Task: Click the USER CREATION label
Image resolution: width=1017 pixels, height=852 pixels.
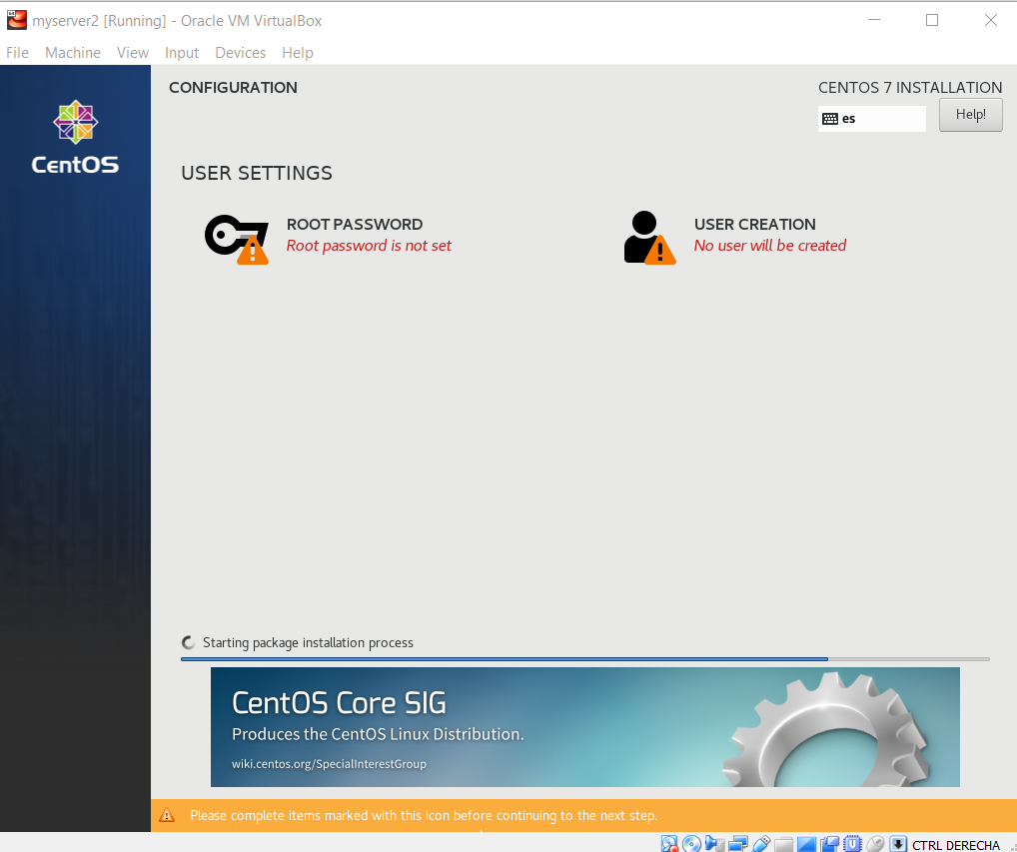Action: (x=755, y=225)
